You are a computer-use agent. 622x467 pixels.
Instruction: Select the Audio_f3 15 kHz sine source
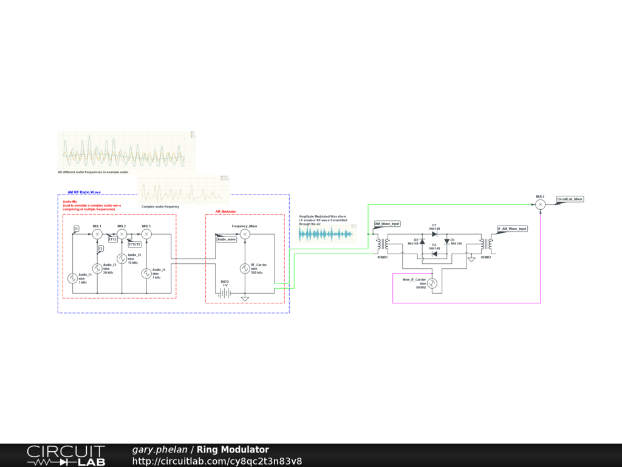121,258
